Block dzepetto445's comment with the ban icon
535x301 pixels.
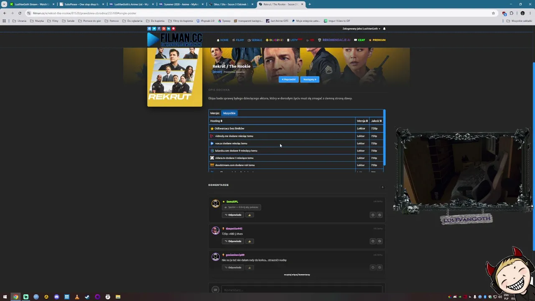pyautogui.click(x=380, y=241)
